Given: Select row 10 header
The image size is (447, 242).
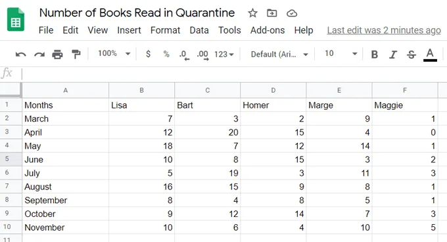Looking at the screenshot, I should coord(11,227).
